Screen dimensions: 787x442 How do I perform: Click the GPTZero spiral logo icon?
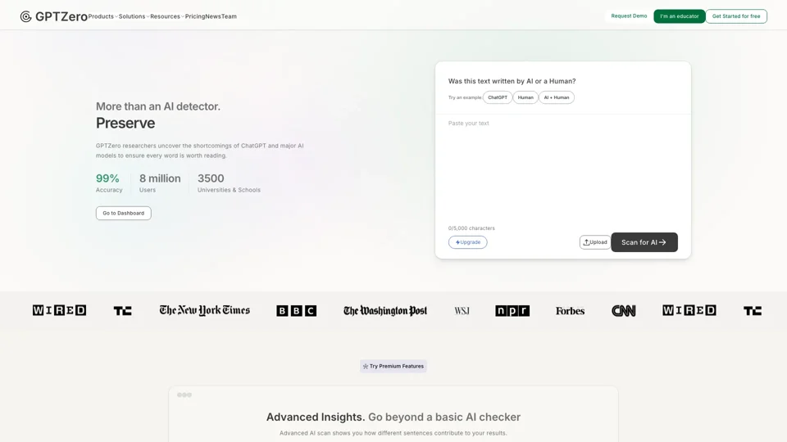25,16
